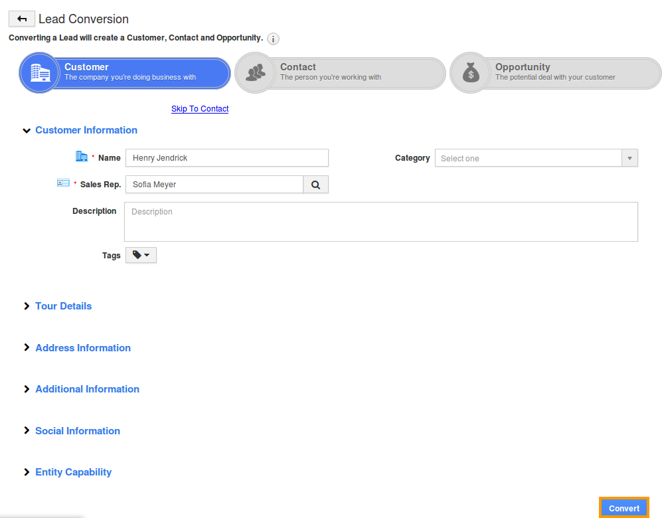
Task: Follow the Skip To Contact link
Action: (200, 109)
